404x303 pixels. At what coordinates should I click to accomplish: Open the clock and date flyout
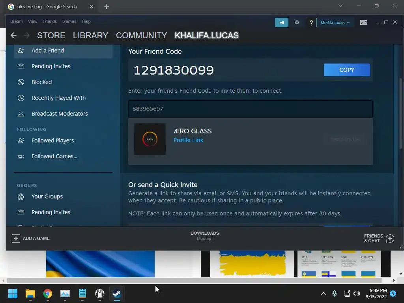pyautogui.click(x=376, y=294)
